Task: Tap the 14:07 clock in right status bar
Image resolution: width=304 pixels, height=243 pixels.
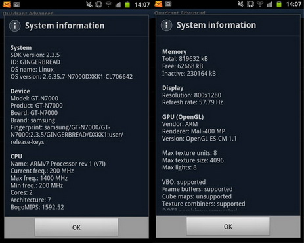Action: (293, 4)
